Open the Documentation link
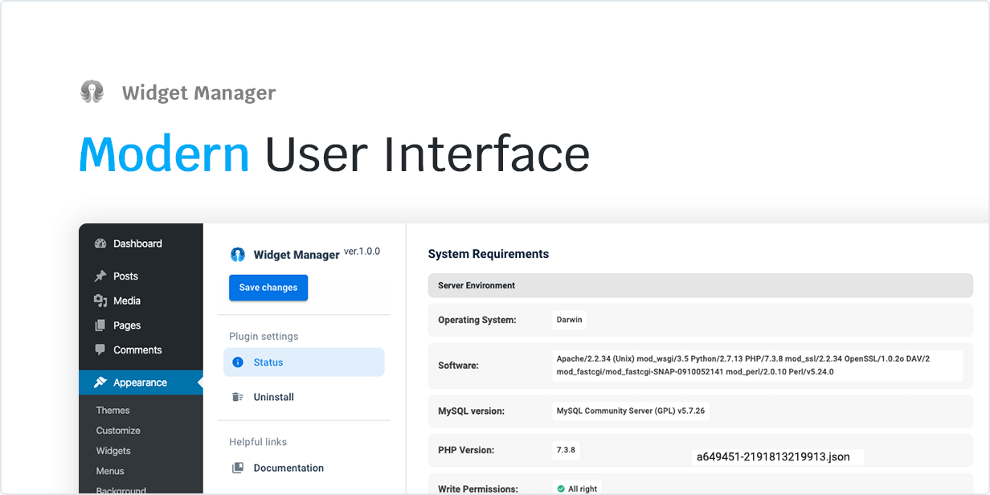 289,468
